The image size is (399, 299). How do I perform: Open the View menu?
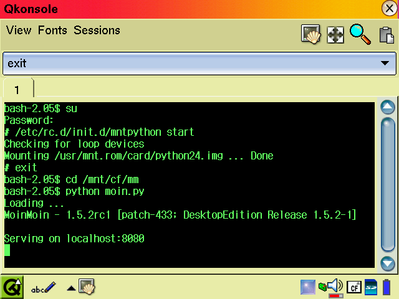click(x=19, y=31)
